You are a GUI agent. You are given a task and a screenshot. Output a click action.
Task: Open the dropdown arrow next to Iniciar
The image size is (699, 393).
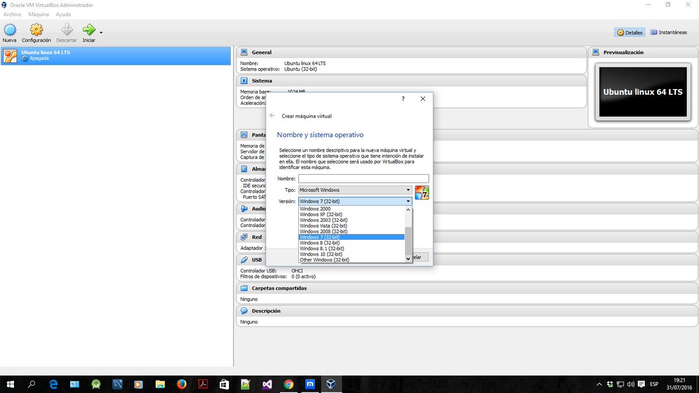tap(101, 32)
